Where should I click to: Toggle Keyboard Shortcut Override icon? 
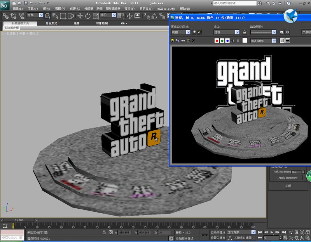(138, 16)
